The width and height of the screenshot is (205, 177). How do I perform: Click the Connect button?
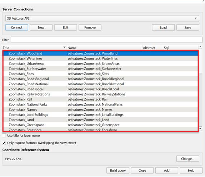[x=16, y=27]
